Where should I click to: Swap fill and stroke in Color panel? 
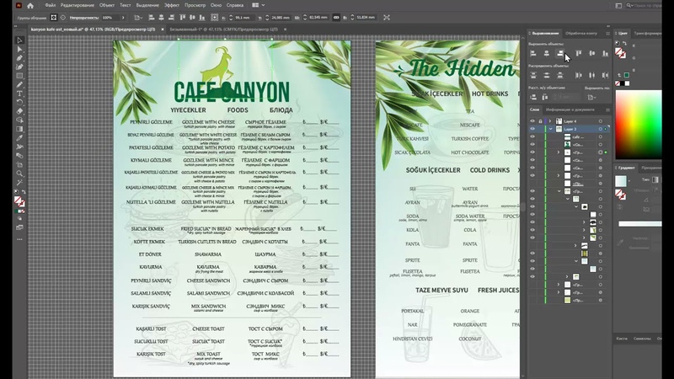coord(624,44)
